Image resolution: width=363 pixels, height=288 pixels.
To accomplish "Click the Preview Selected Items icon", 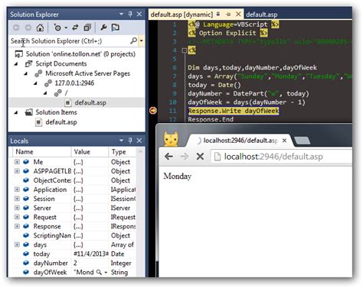I will pyautogui.click(x=115, y=28).
